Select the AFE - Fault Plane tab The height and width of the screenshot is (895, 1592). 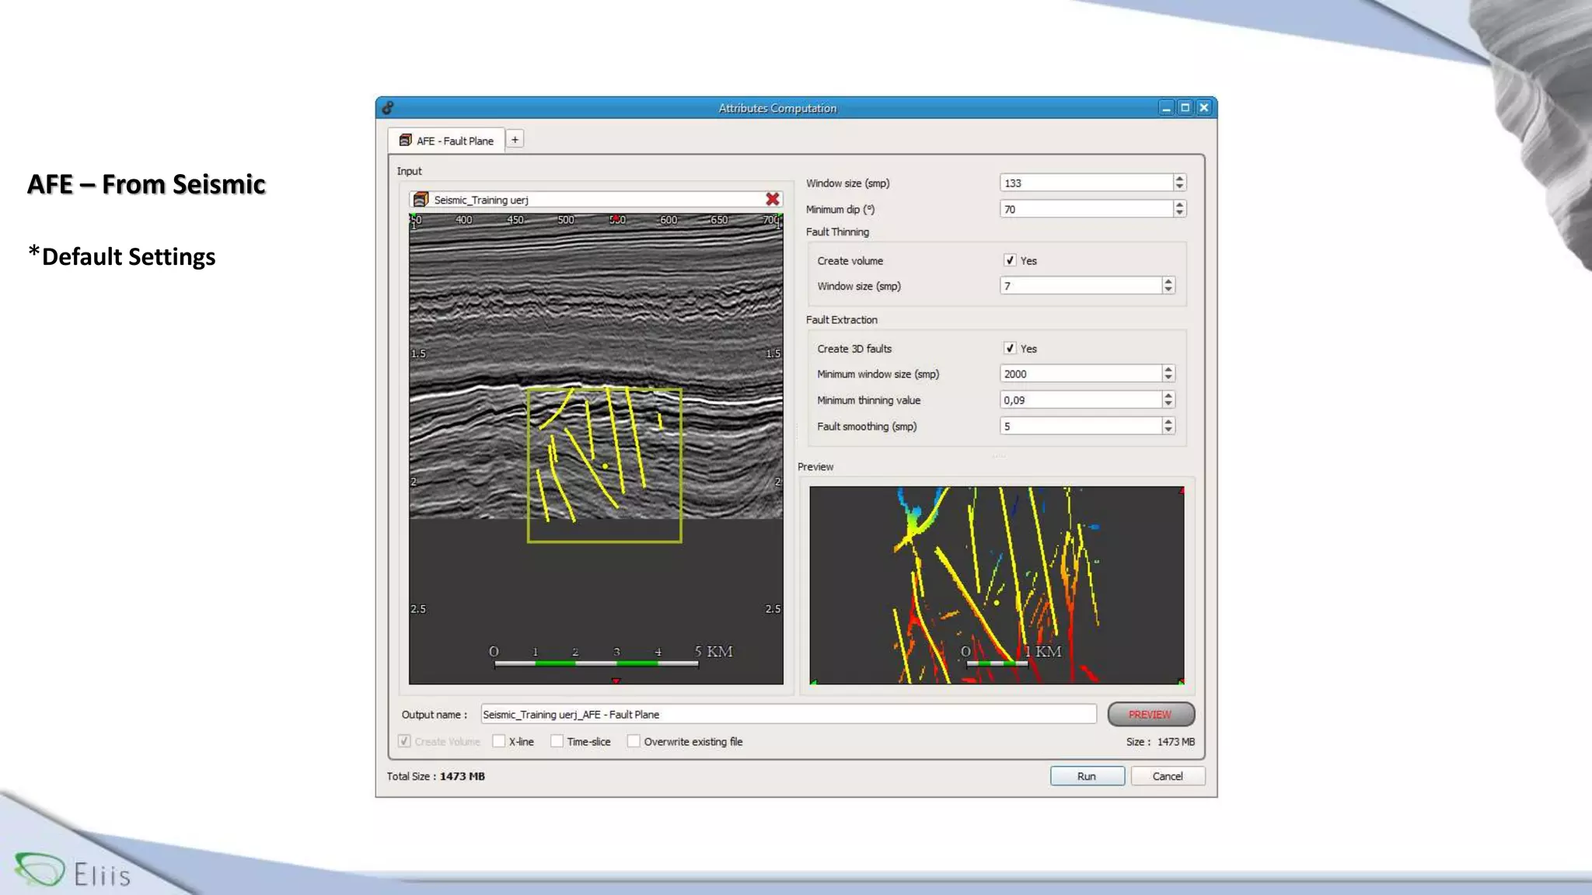(x=454, y=141)
